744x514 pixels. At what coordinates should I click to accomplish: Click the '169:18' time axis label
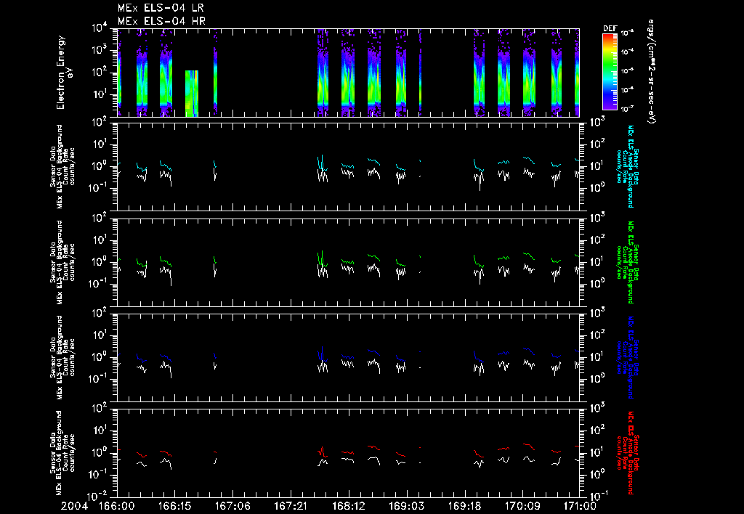[464, 507]
